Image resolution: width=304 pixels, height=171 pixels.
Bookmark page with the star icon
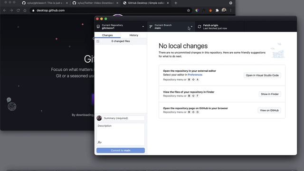[x=189, y=10]
